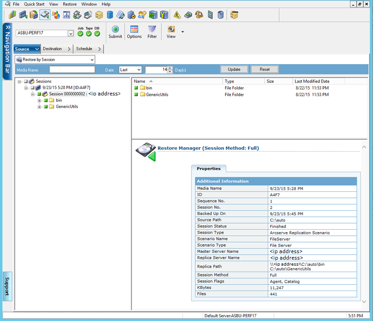This screenshot has width=374, height=321.
Task: Click the View eye icon
Action: click(171, 30)
